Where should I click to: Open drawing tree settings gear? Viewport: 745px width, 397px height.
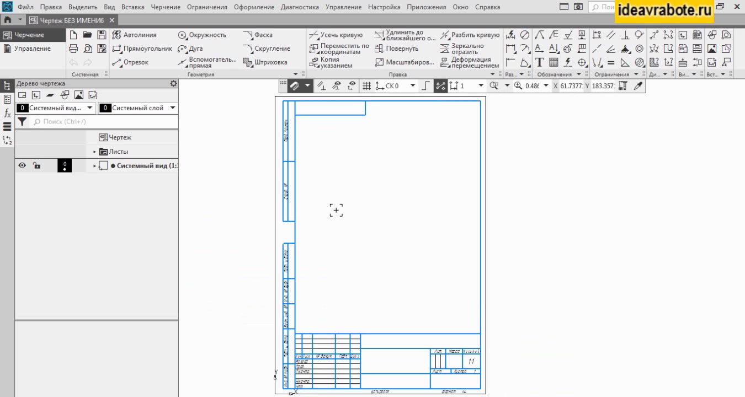(x=173, y=83)
